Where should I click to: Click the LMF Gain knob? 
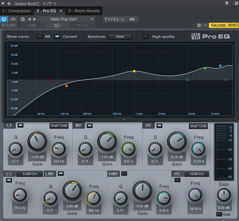(x=72, y=190)
